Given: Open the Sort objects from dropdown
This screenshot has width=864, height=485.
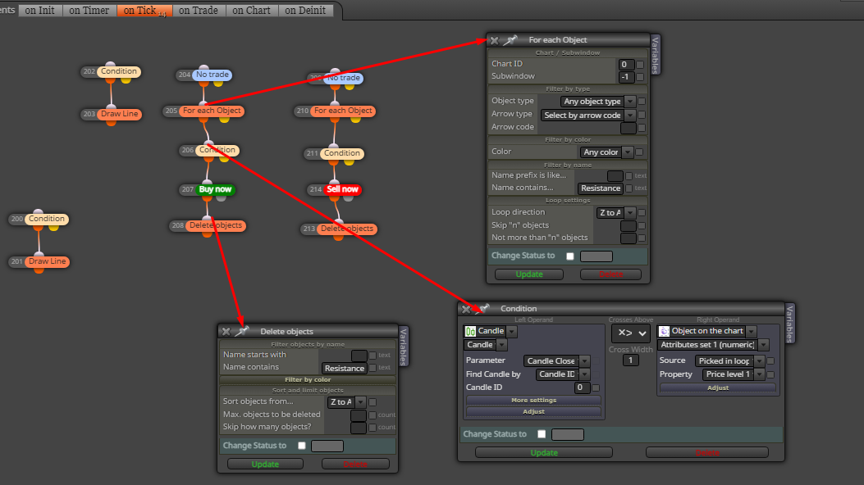Looking at the screenshot, I should 346,402.
